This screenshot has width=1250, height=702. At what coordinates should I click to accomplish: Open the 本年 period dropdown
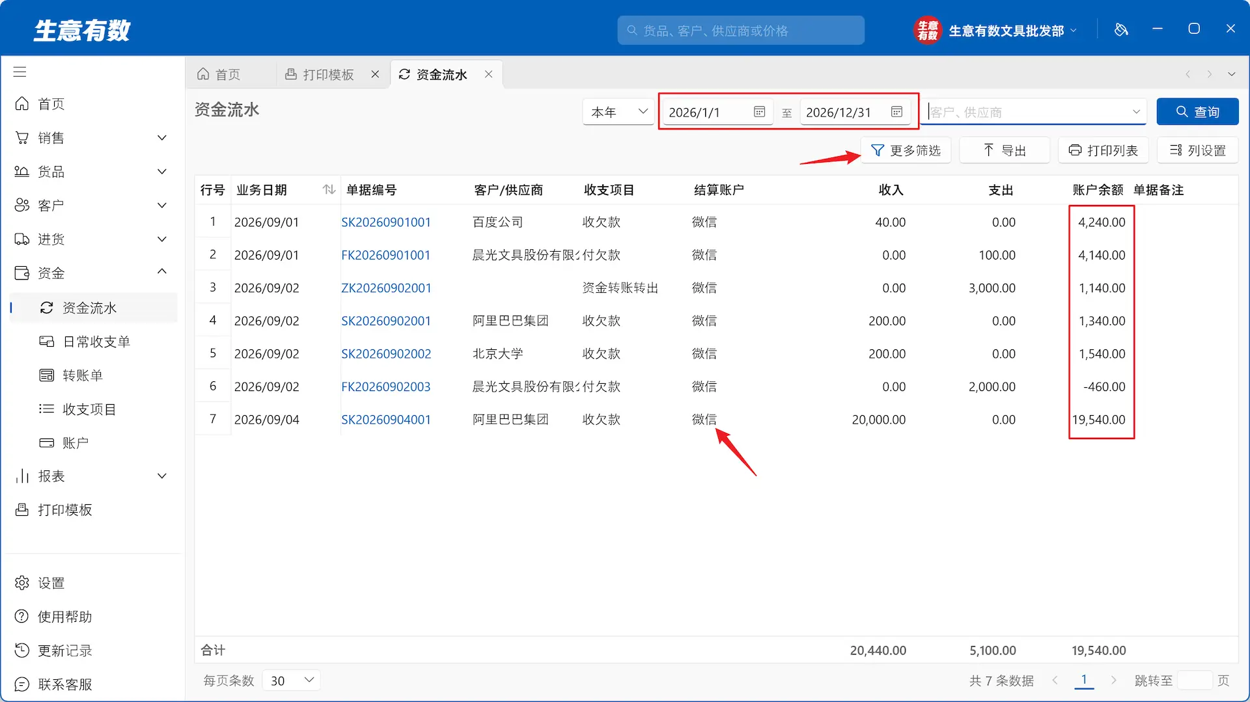click(618, 112)
